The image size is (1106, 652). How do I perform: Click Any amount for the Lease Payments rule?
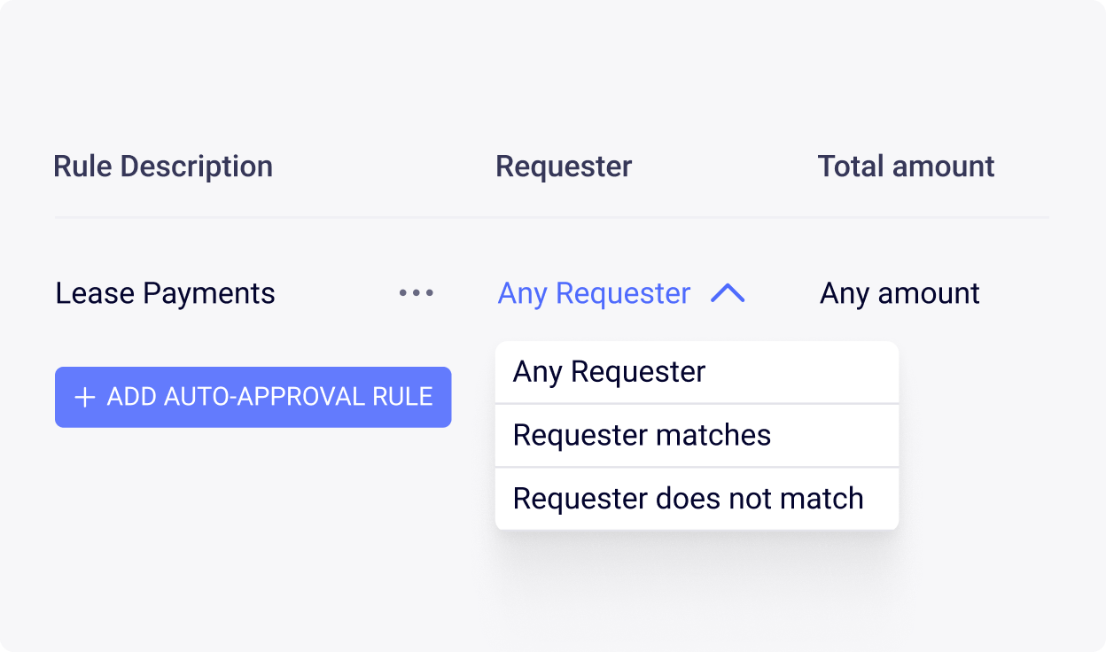(899, 293)
